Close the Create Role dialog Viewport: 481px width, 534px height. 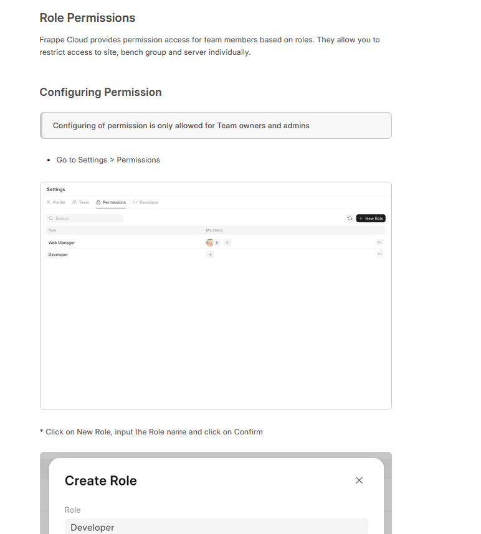359,480
